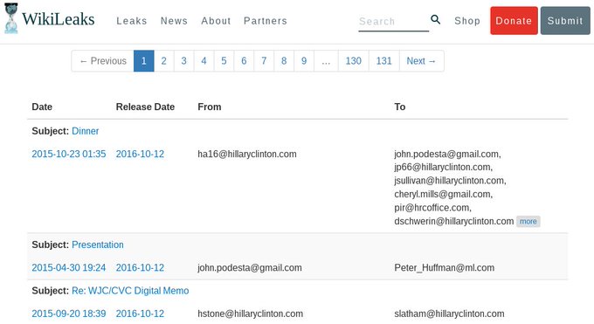
Task: Click the From column header
Action: coord(210,107)
